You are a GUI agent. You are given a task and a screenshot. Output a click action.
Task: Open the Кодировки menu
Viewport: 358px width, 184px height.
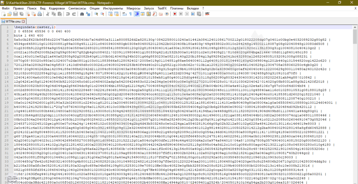(57, 8)
